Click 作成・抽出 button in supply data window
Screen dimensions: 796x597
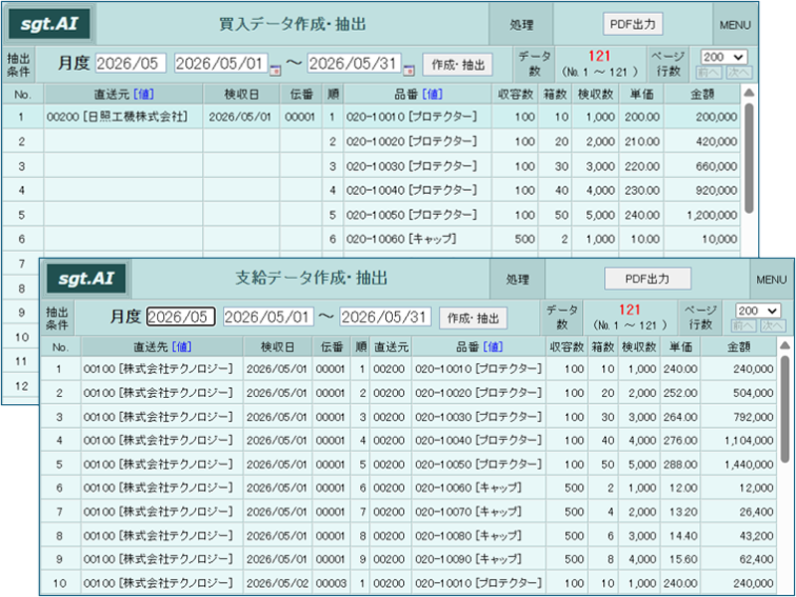click(x=474, y=318)
